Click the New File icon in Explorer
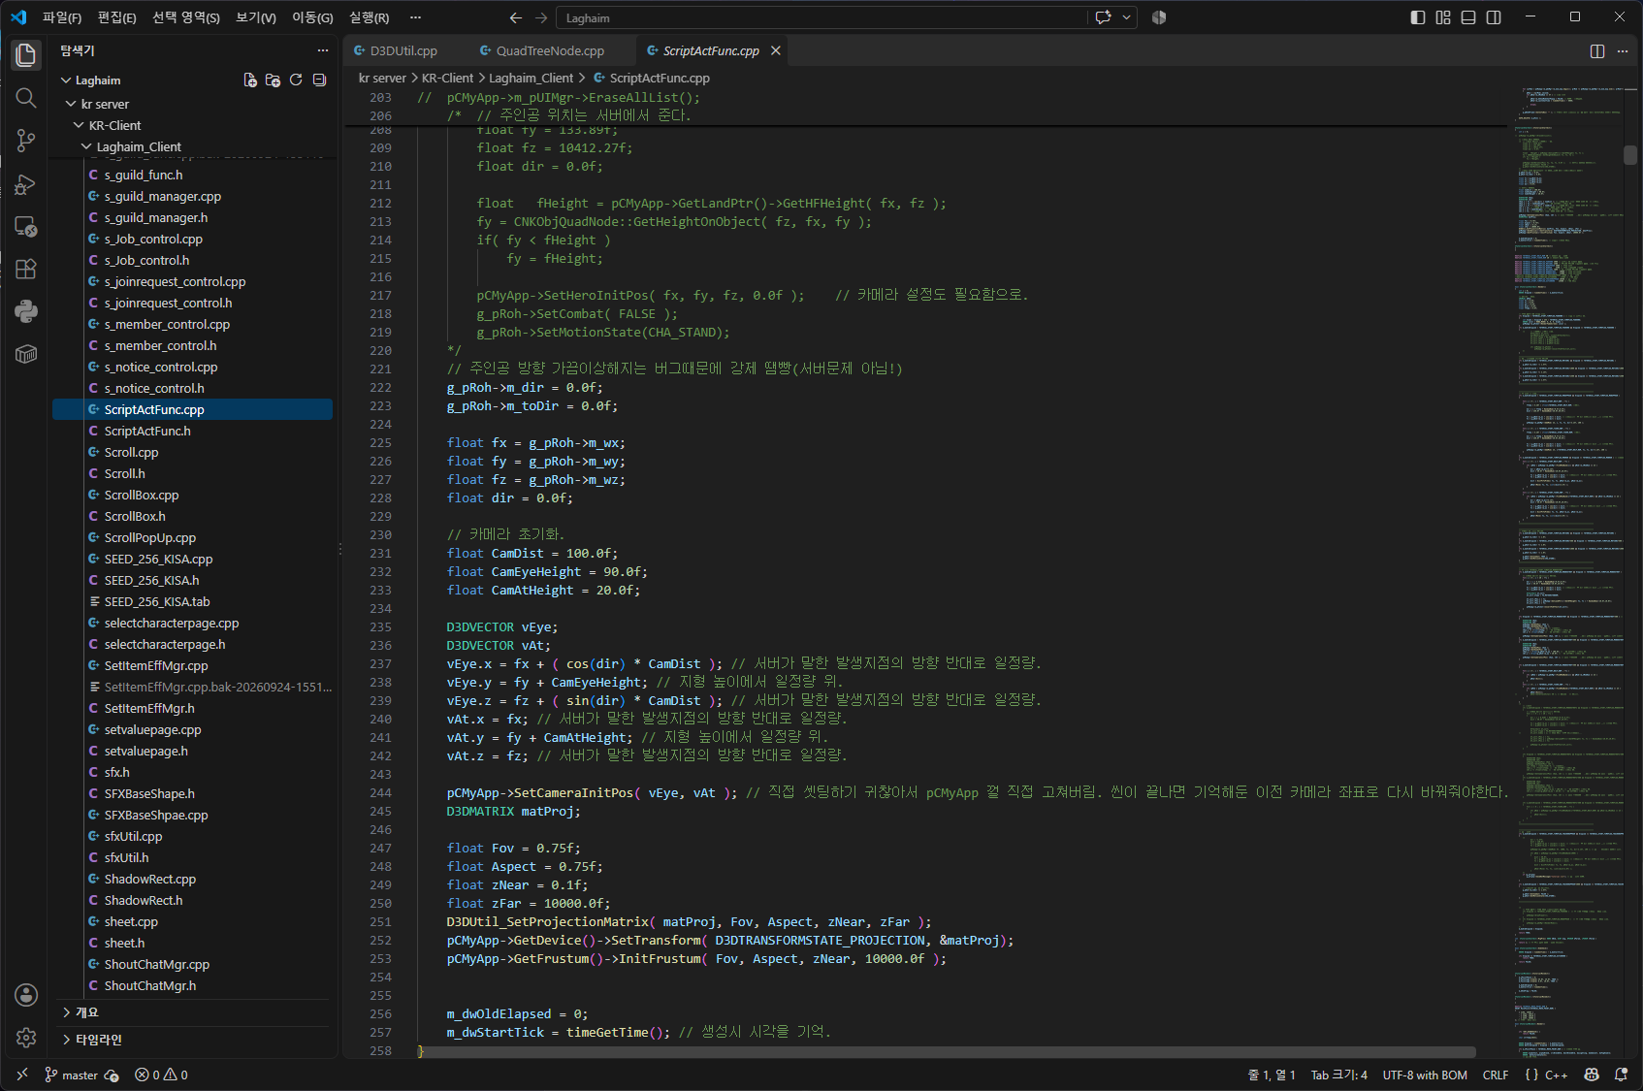The image size is (1643, 1091). [x=250, y=80]
